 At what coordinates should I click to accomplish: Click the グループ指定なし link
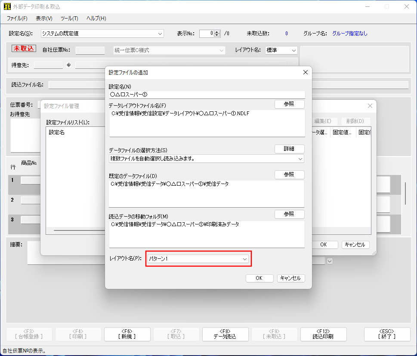350,34
